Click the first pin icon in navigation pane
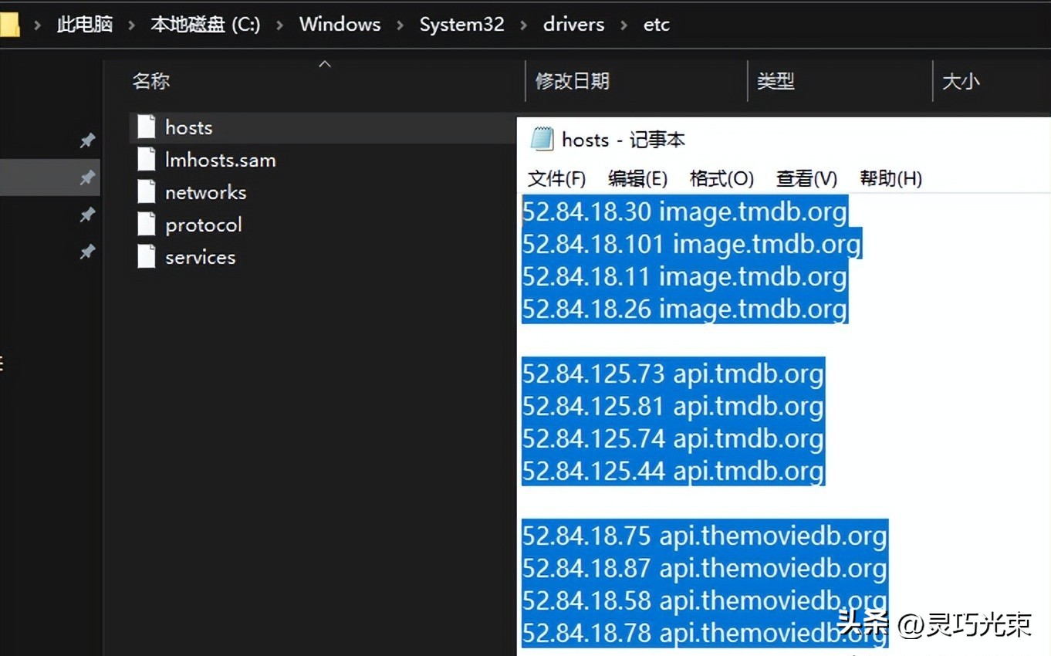This screenshot has height=656, width=1051. (x=87, y=140)
